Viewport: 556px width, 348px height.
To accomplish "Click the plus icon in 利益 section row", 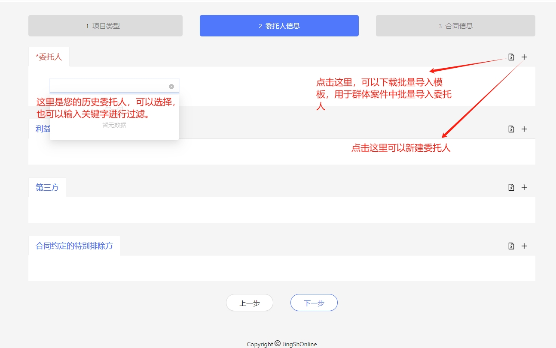I will [524, 129].
